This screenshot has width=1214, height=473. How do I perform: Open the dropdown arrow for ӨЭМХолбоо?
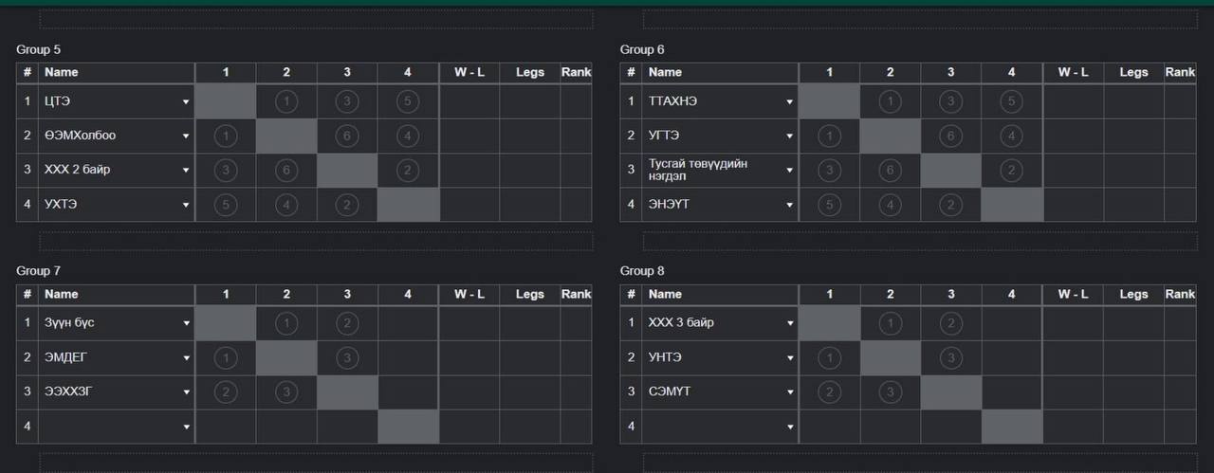tap(186, 136)
